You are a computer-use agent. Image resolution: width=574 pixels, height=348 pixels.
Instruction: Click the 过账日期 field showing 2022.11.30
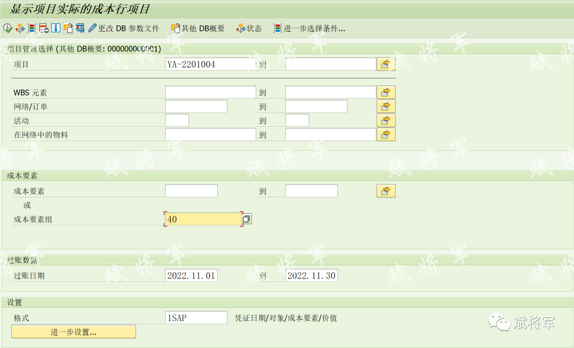tap(311, 275)
